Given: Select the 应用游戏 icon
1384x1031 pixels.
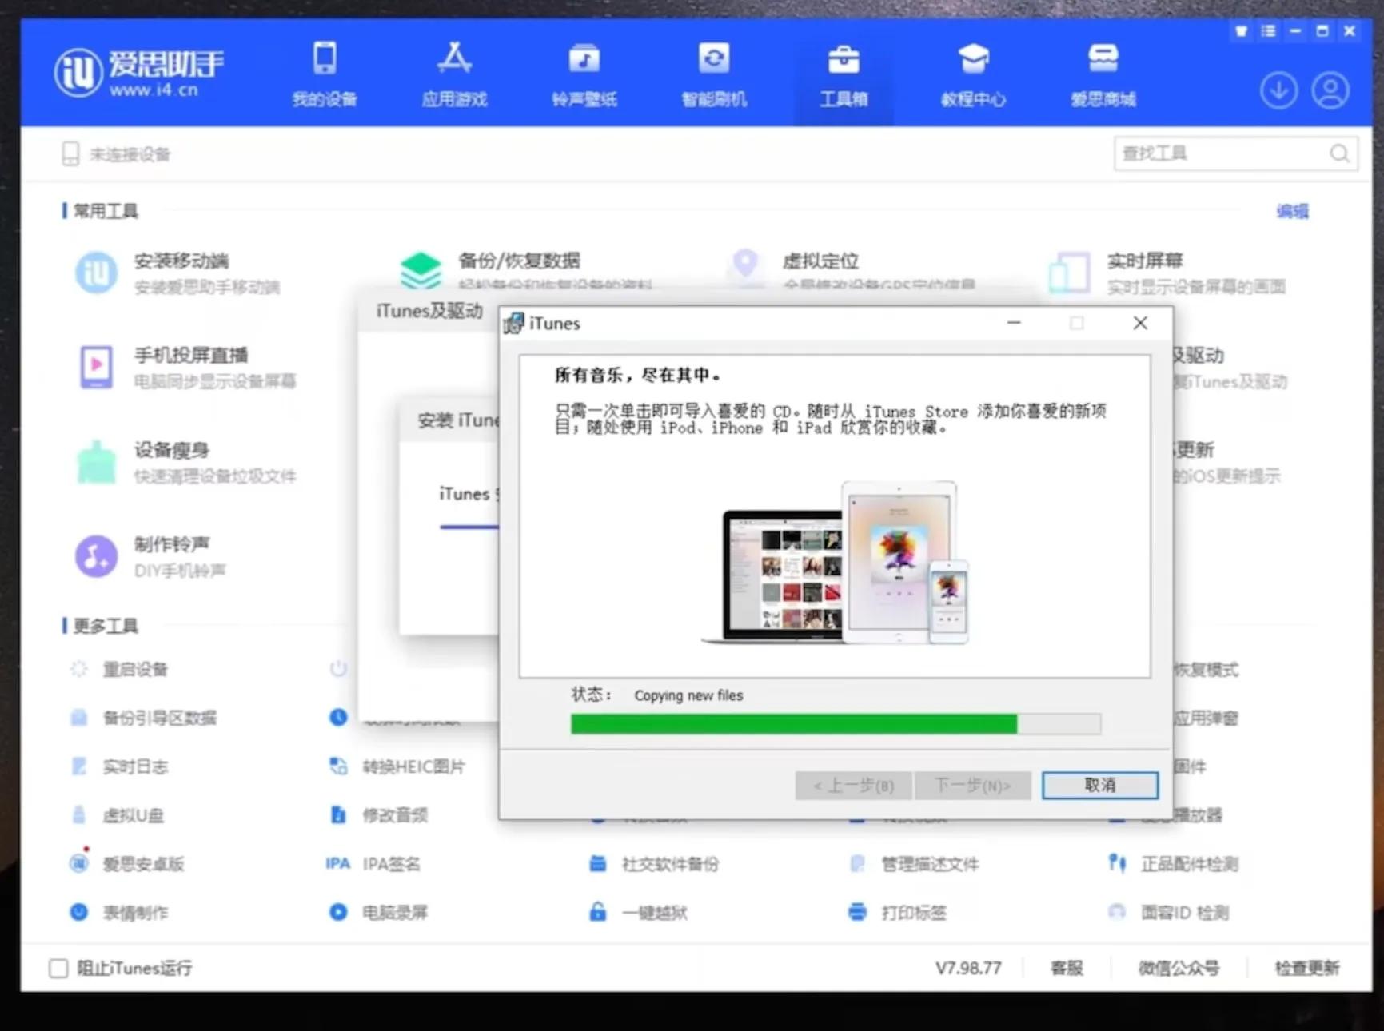Looking at the screenshot, I should pyautogui.click(x=453, y=72).
